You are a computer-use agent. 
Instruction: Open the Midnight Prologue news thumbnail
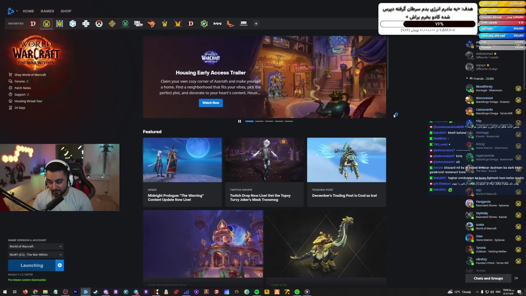coord(182,160)
